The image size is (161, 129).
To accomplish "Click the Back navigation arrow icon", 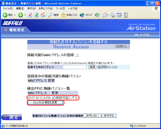I will coord(5,15).
